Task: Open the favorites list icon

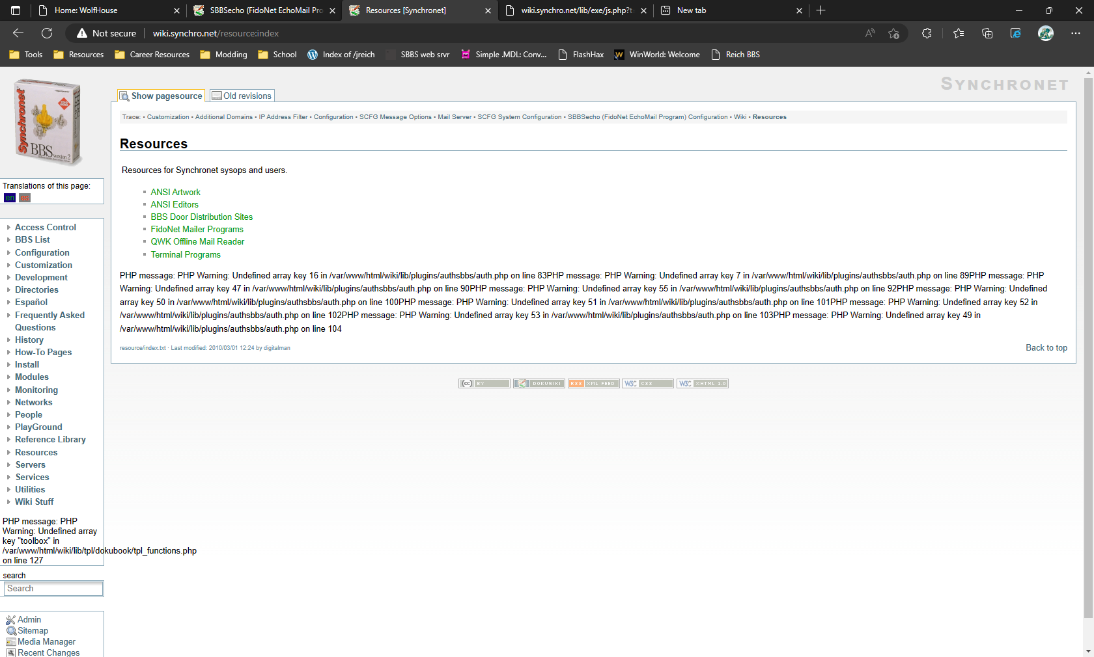Action: [x=959, y=33]
